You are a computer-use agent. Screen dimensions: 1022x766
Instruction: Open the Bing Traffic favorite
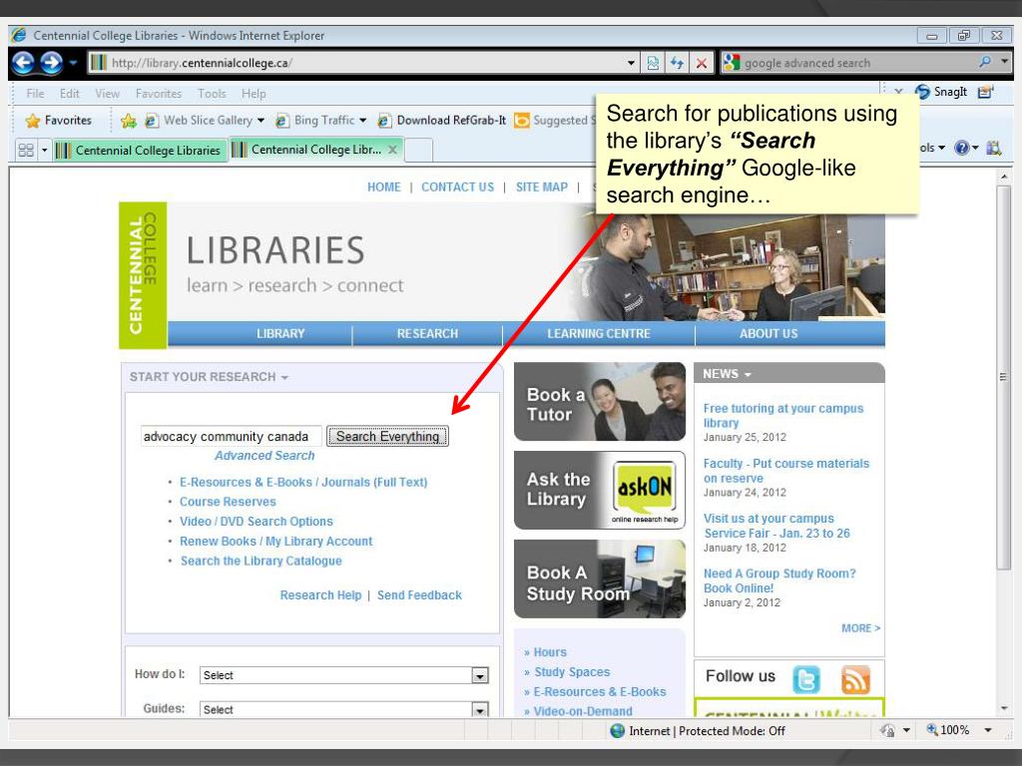(320, 121)
